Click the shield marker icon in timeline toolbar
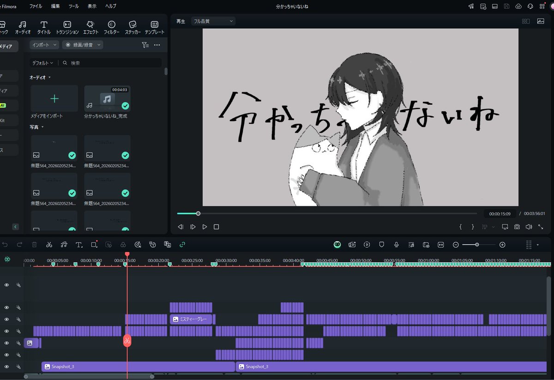This screenshot has width=554, height=380. pyautogui.click(x=382, y=245)
